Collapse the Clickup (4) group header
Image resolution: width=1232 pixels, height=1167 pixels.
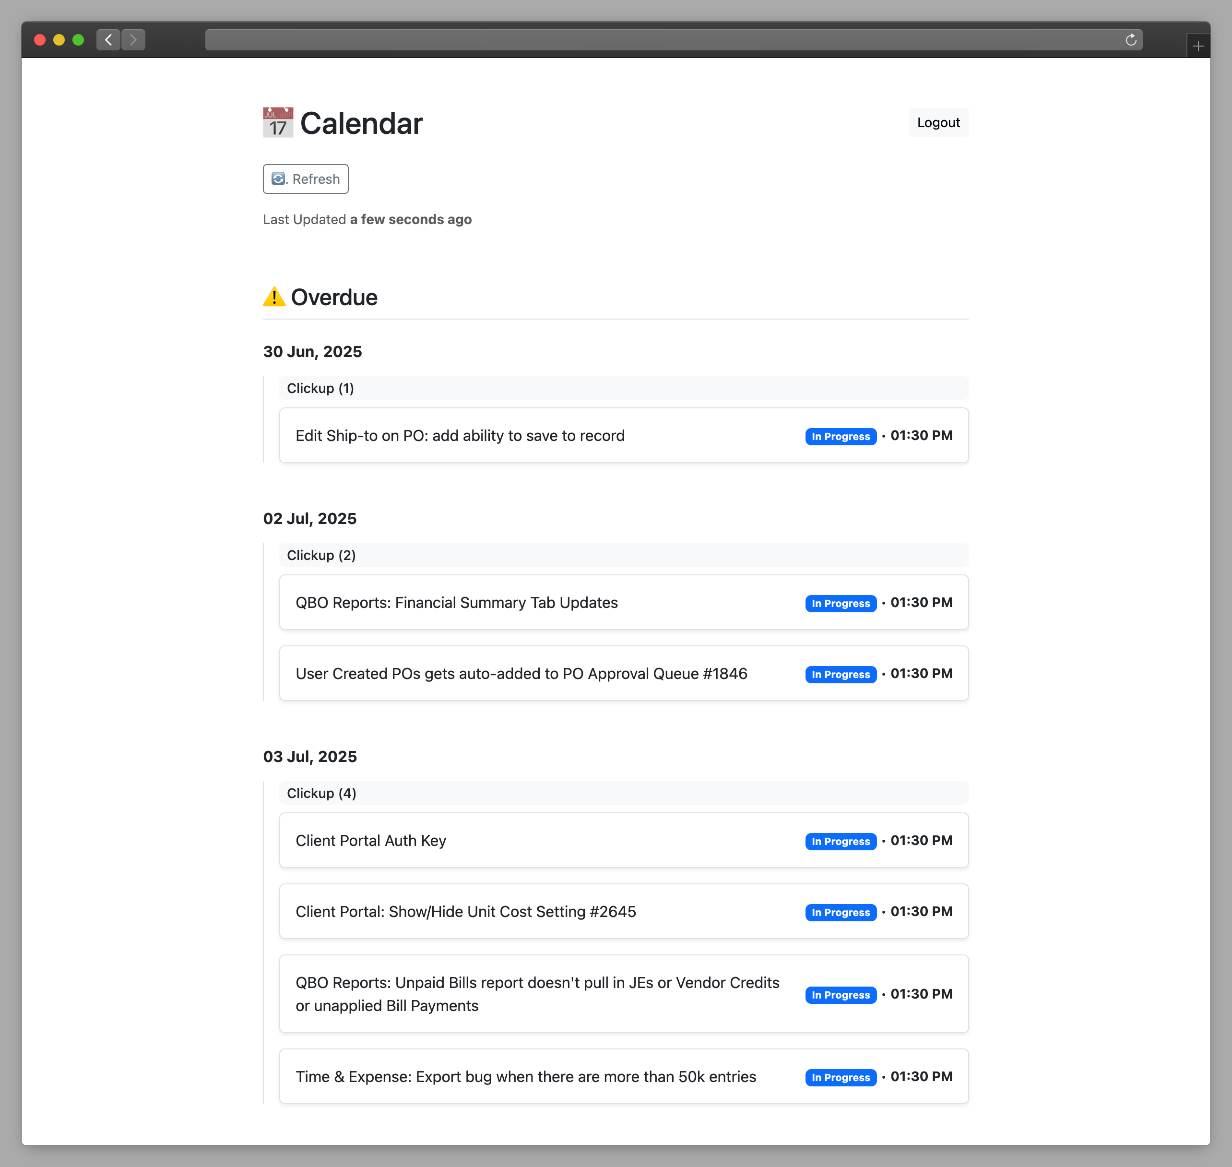pyautogui.click(x=624, y=793)
